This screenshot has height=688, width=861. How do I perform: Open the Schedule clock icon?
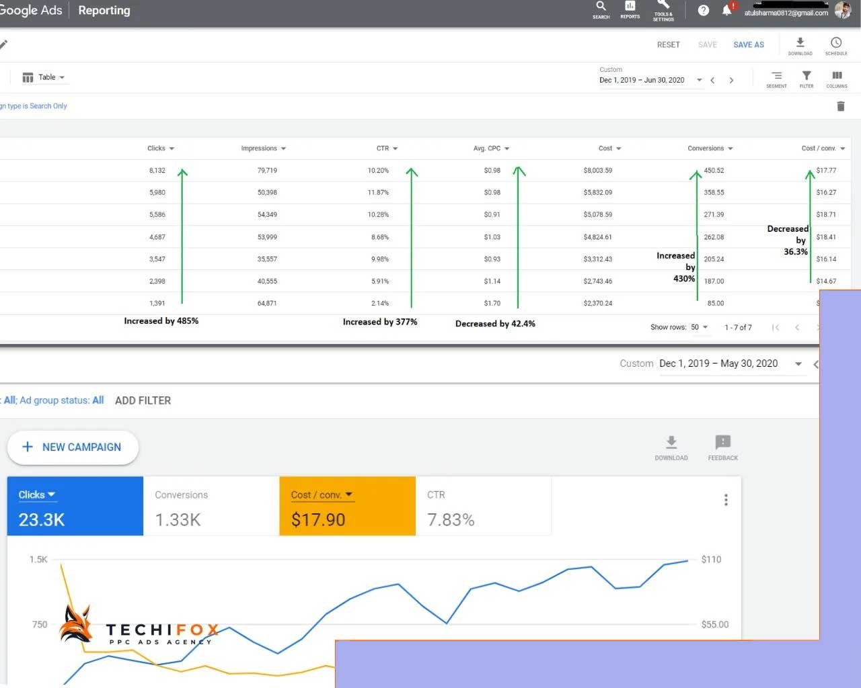tap(836, 46)
